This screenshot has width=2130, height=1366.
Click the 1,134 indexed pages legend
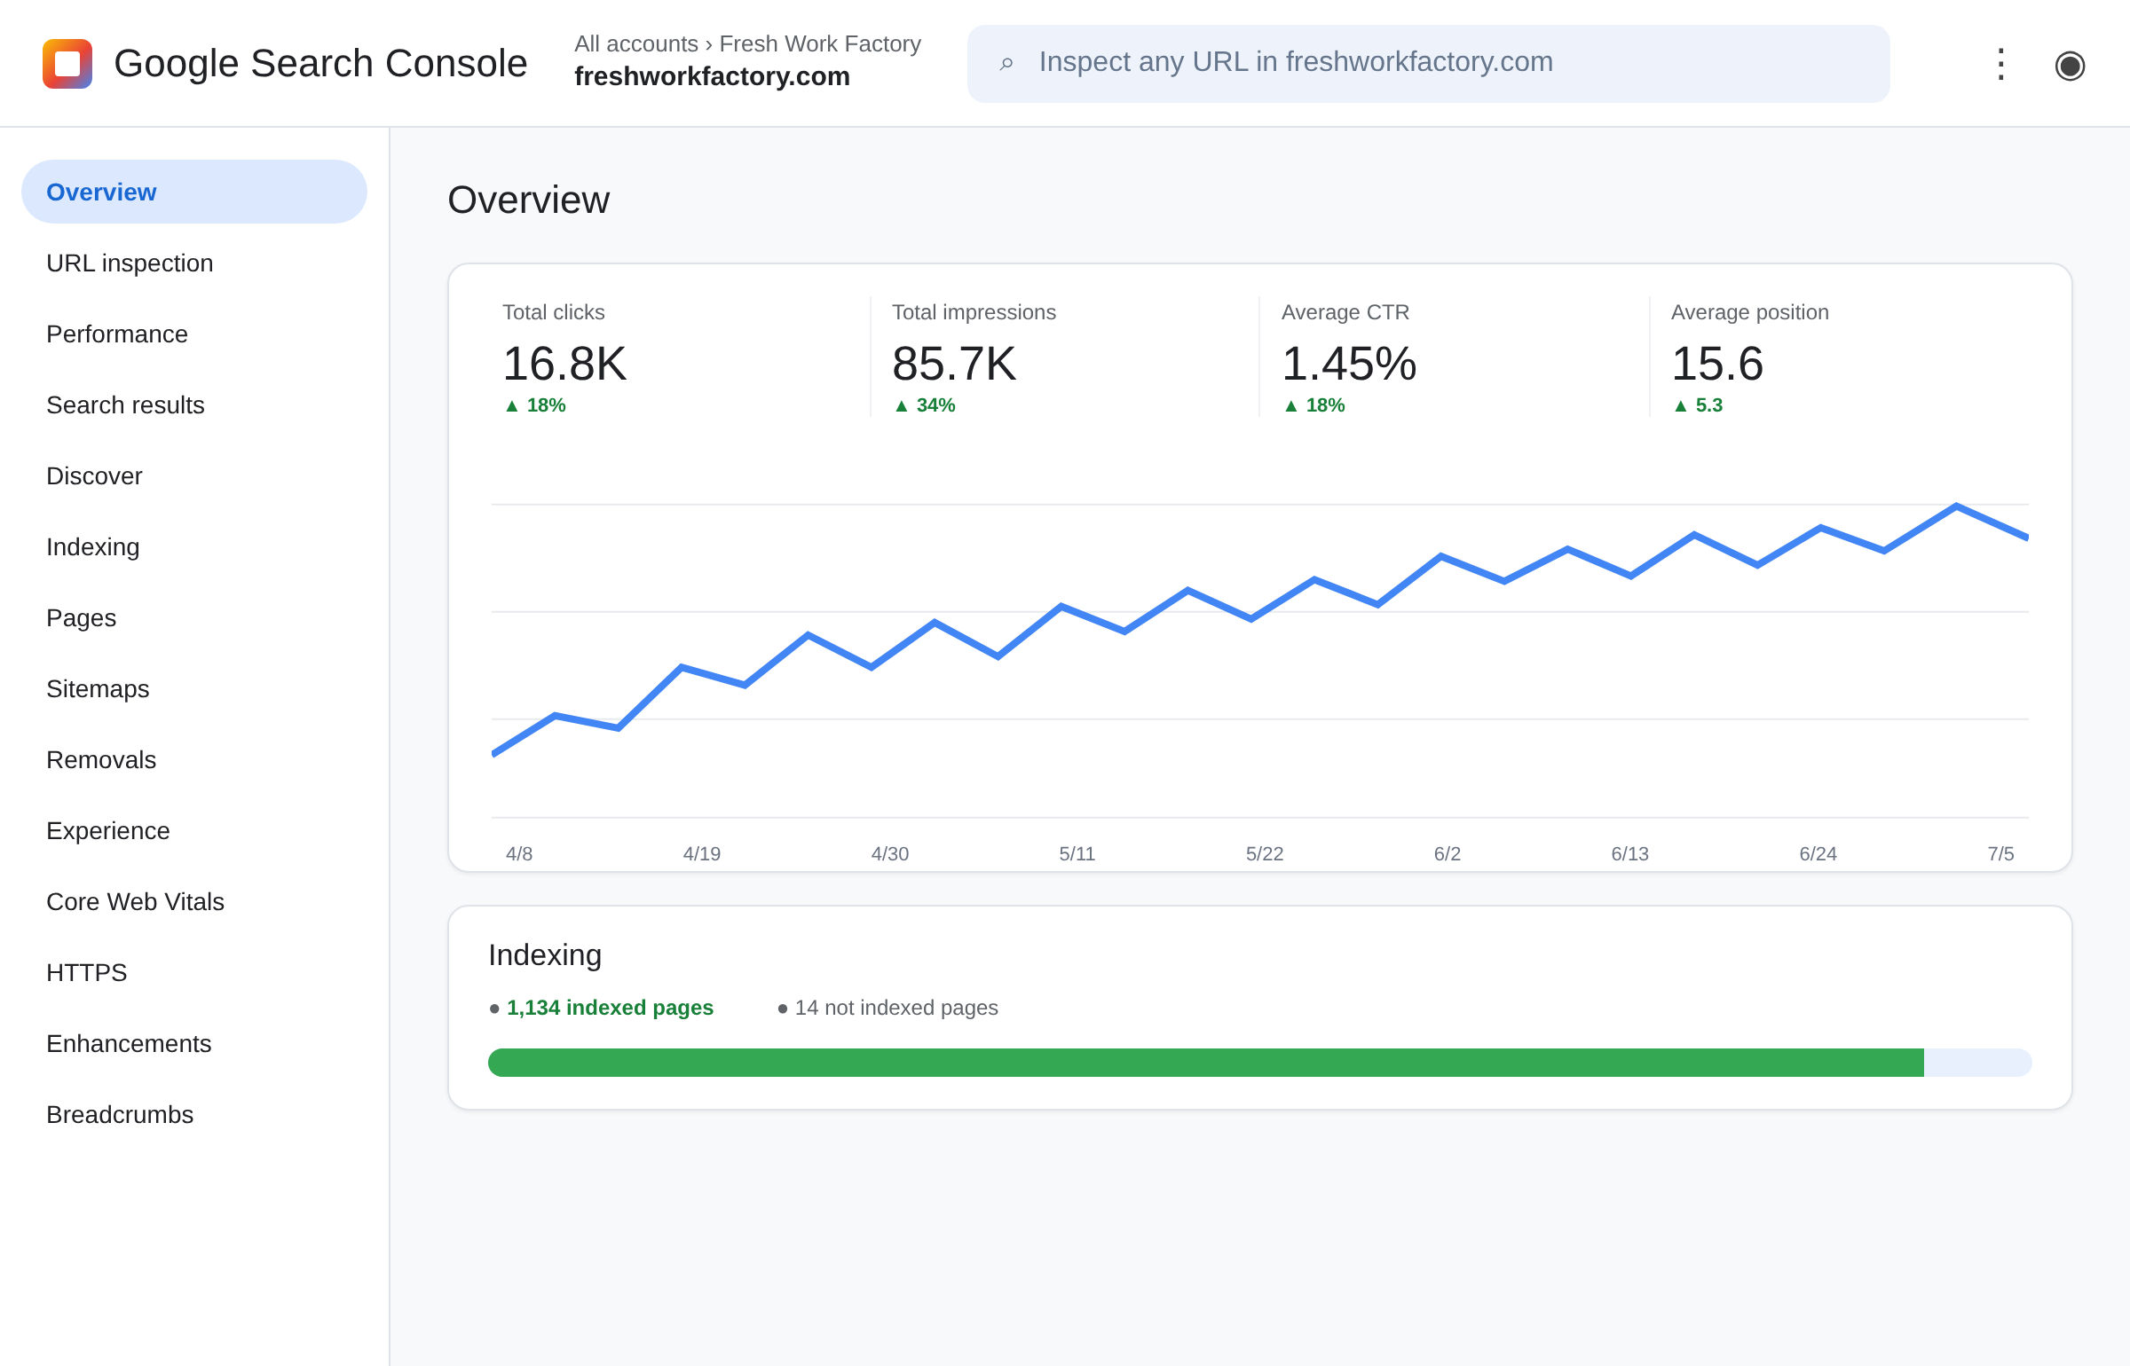601,1008
